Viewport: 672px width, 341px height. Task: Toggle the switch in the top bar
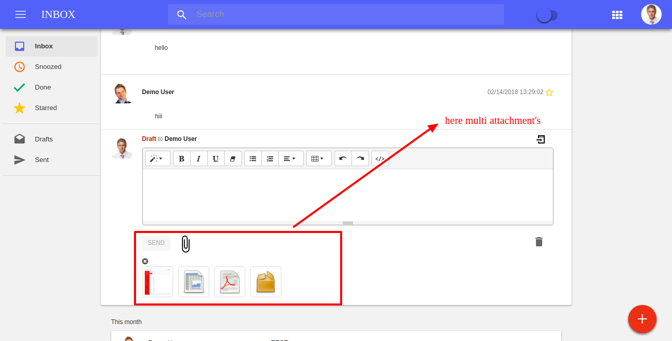547,15
